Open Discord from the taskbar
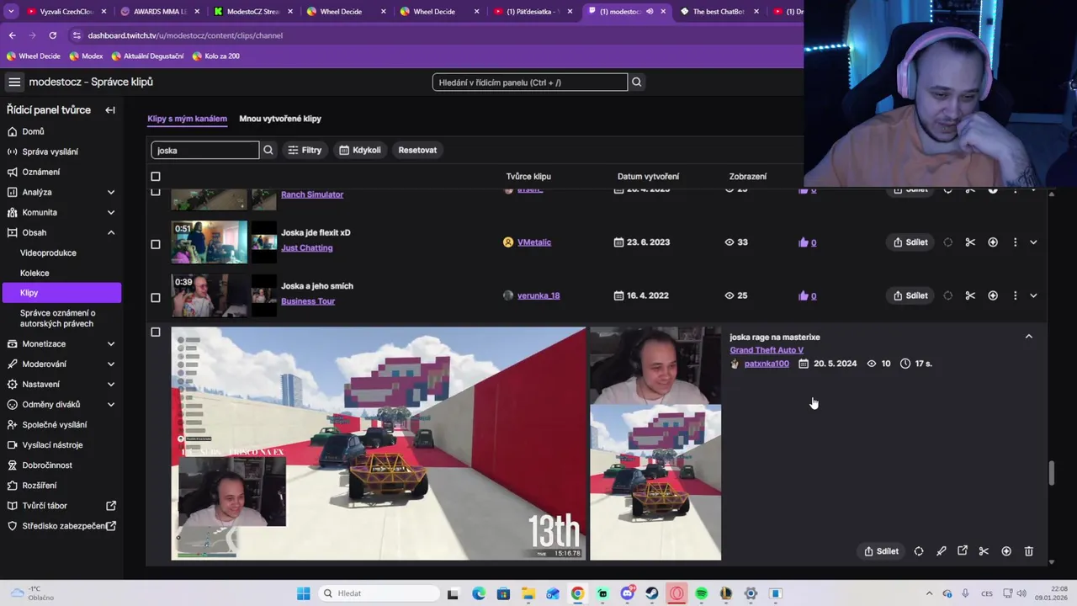The image size is (1077, 606). point(628,593)
